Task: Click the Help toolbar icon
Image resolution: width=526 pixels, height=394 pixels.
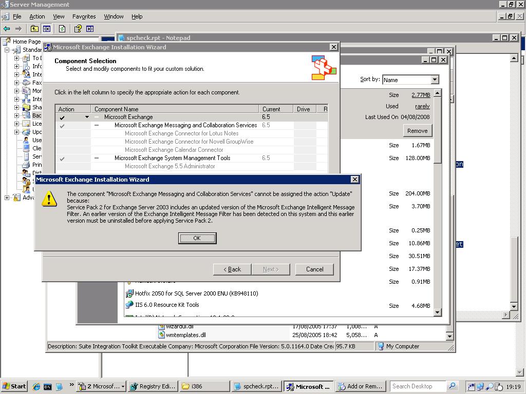Action: pyautogui.click(x=78, y=29)
